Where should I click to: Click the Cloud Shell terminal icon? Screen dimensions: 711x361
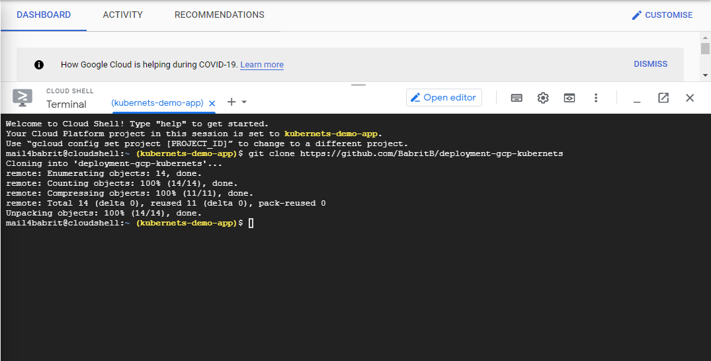tap(22, 97)
